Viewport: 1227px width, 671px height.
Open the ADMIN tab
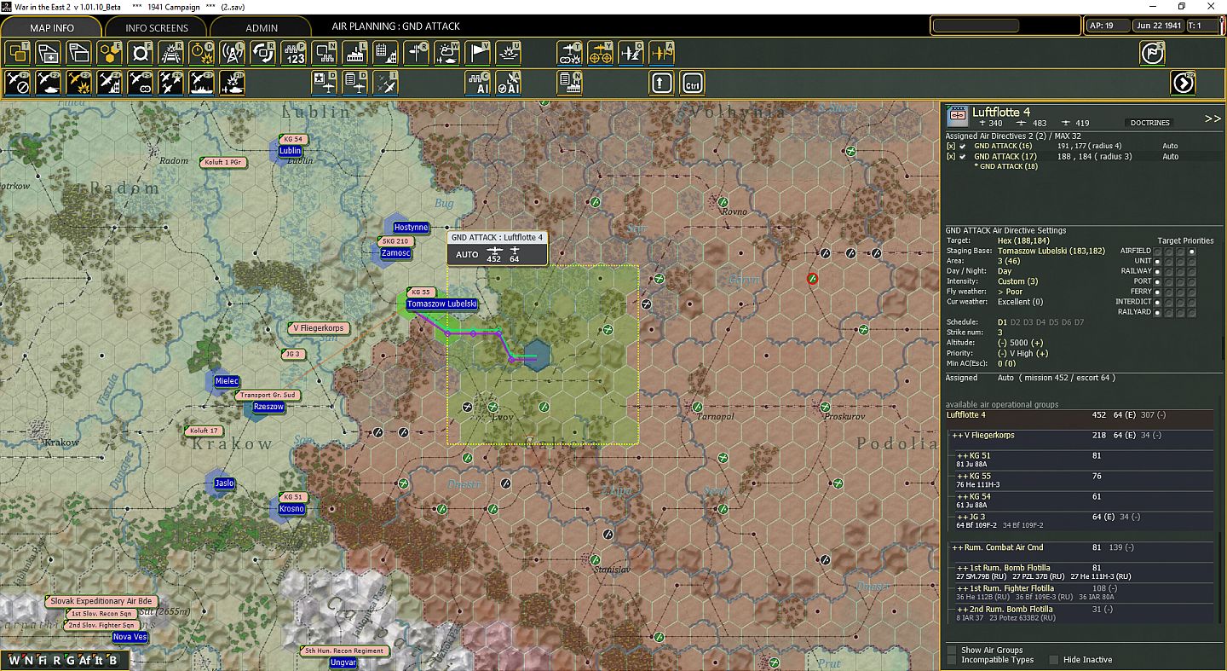[x=262, y=28]
